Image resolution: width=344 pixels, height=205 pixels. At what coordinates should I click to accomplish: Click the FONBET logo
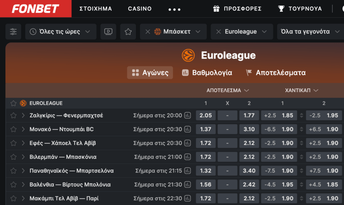click(36, 9)
